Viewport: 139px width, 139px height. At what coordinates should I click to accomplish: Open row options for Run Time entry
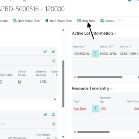tap(95, 109)
